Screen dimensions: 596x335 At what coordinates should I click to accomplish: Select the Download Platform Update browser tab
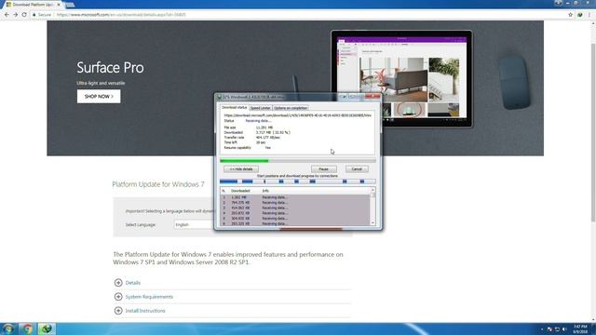pos(33,5)
